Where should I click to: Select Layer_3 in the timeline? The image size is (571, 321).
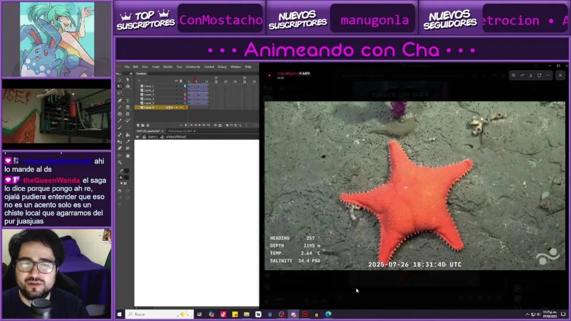pyautogui.click(x=149, y=95)
